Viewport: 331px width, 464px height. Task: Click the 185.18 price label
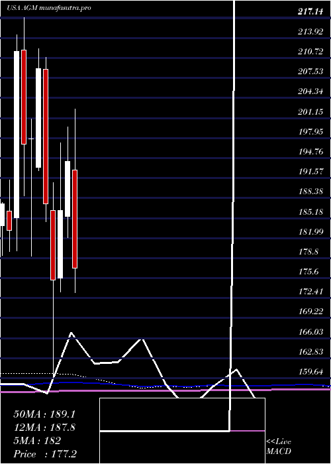coord(311,212)
